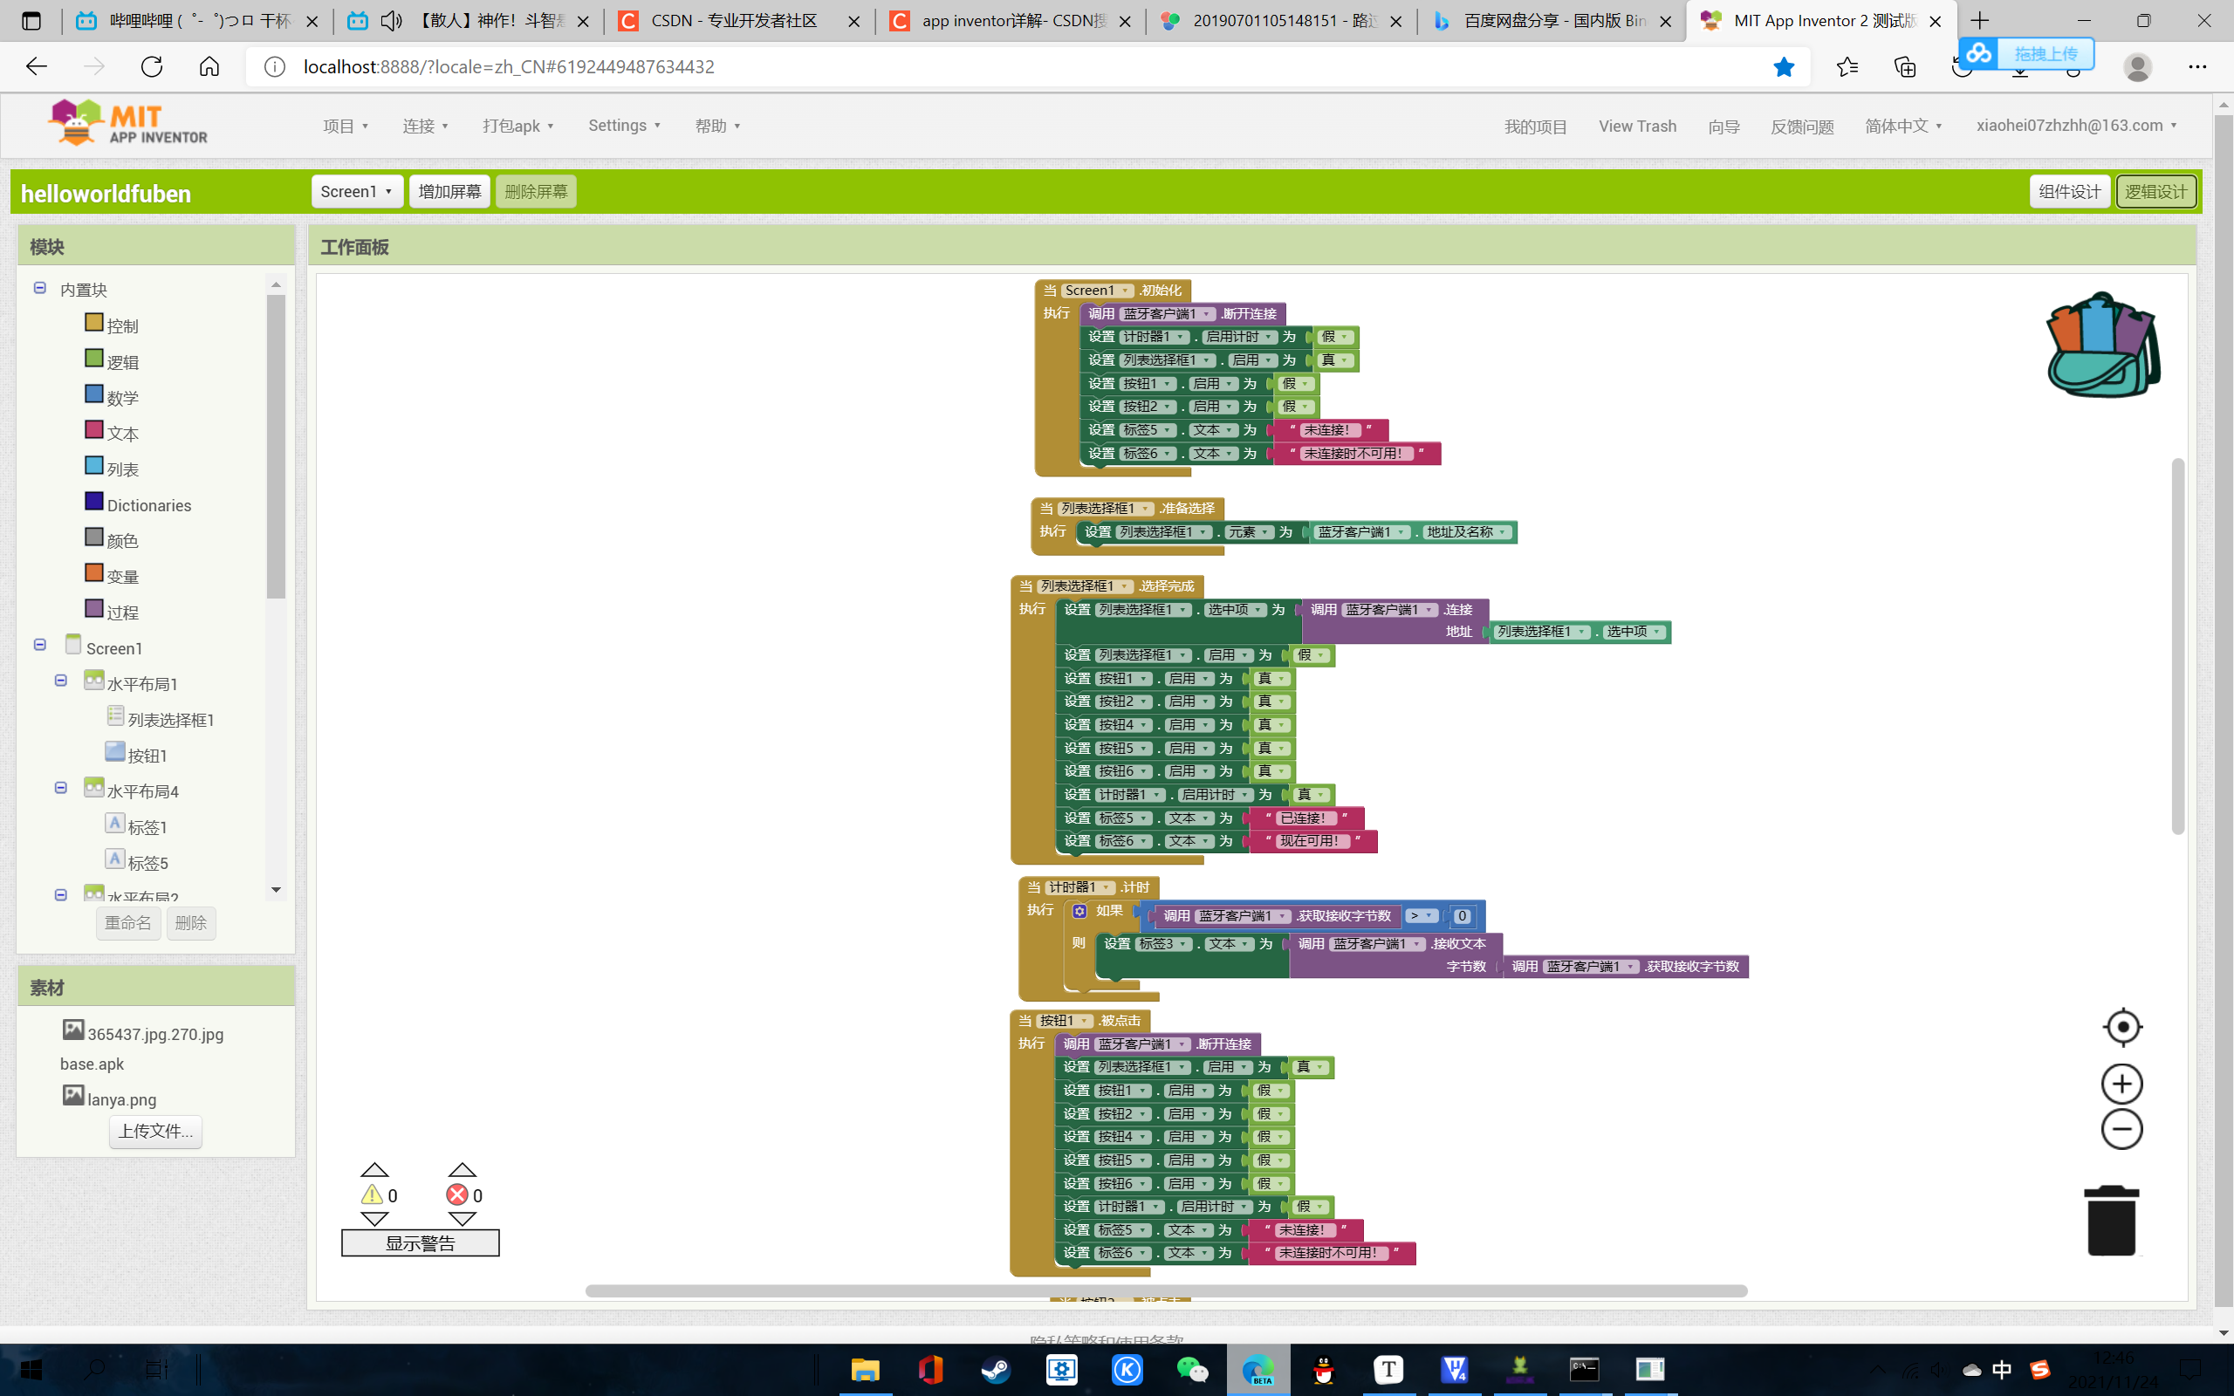Open the 连接 menu
The image size is (2234, 1396).
426,126
